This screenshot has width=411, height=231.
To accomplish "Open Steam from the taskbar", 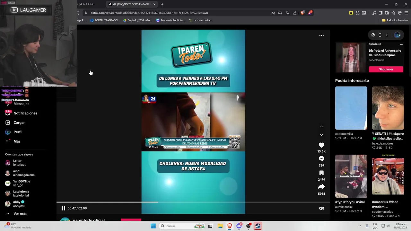I will coord(258,226).
